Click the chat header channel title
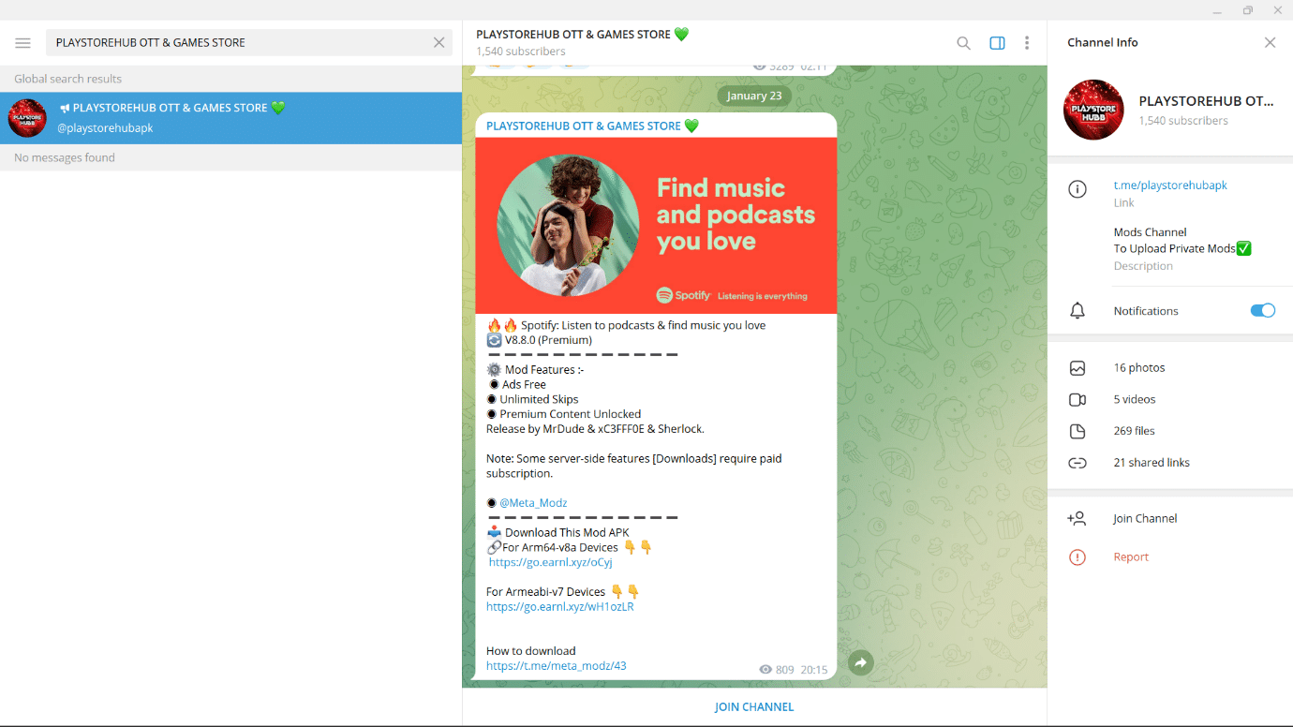 [x=582, y=35]
